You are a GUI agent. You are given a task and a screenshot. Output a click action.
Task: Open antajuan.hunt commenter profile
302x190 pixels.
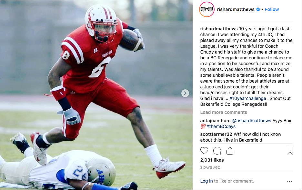215,121
